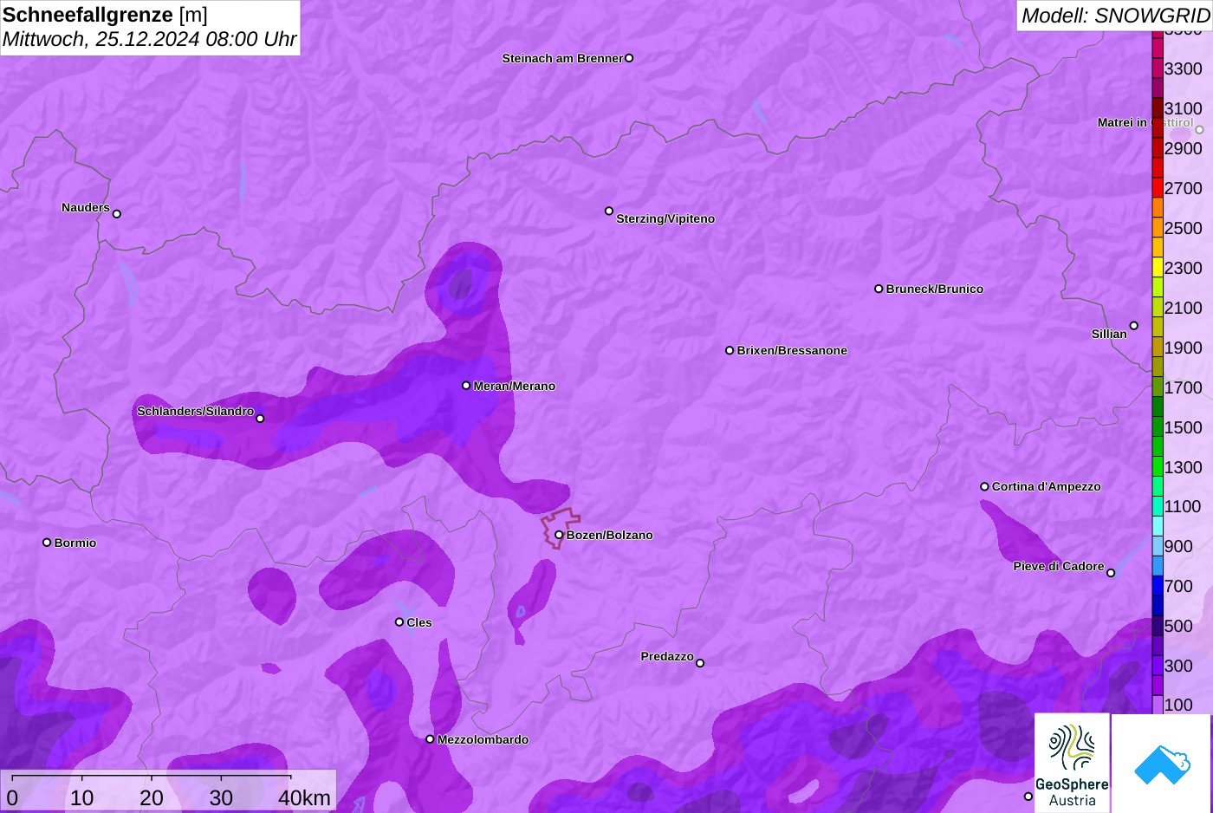Click the Nauders location marker
This screenshot has width=1213, height=813.
click(117, 213)
